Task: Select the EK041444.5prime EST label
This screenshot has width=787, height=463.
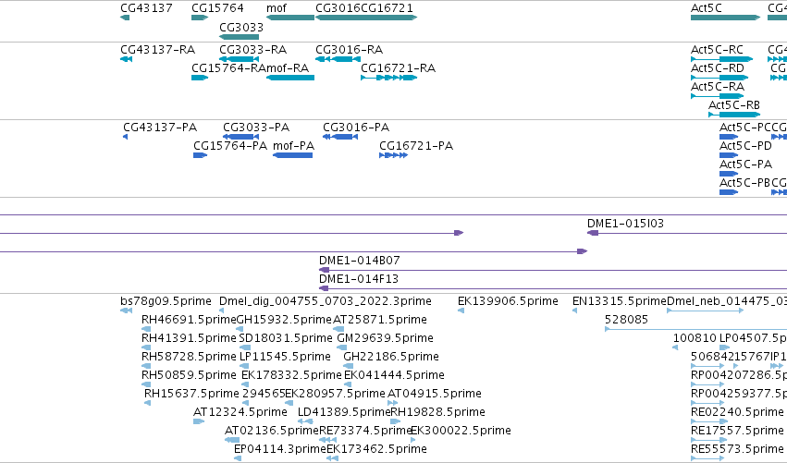Action: [394, 376]
